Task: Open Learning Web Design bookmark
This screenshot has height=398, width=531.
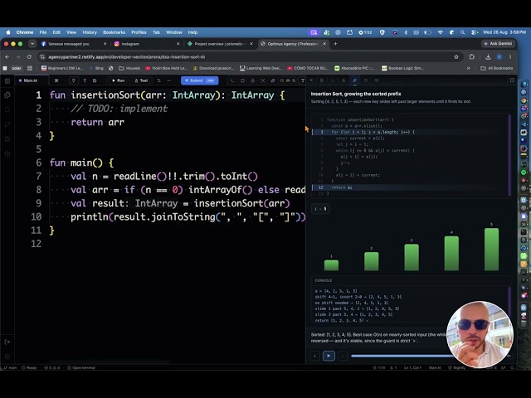Action: point(261,68)
